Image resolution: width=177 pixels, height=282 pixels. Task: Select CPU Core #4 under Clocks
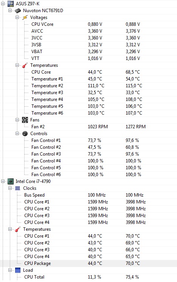88,222
